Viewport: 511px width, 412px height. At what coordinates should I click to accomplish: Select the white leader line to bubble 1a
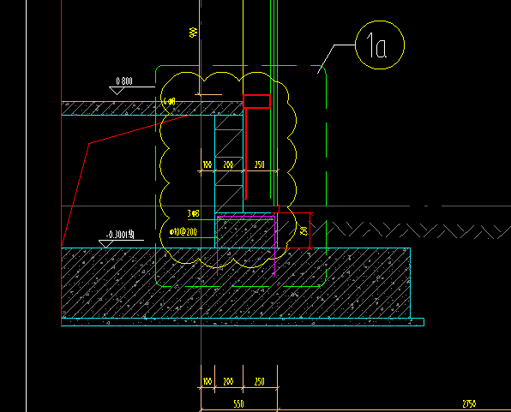pos(336,59)
